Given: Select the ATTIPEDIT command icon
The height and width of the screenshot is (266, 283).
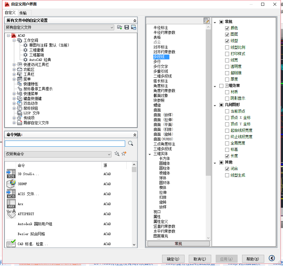Looking at the screenshot, I should (x=11, y=214).
